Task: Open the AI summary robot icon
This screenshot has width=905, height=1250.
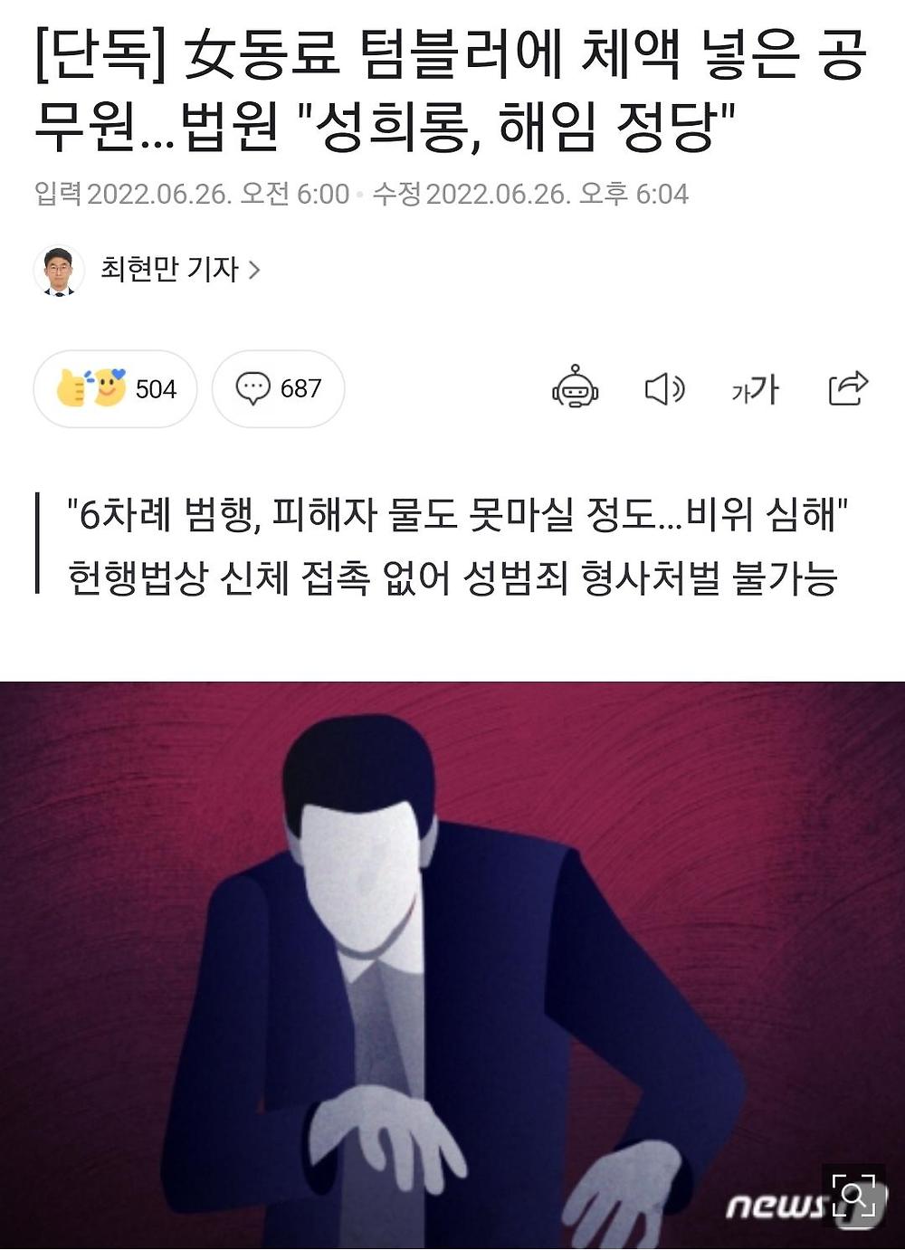Action: point(576,388)
